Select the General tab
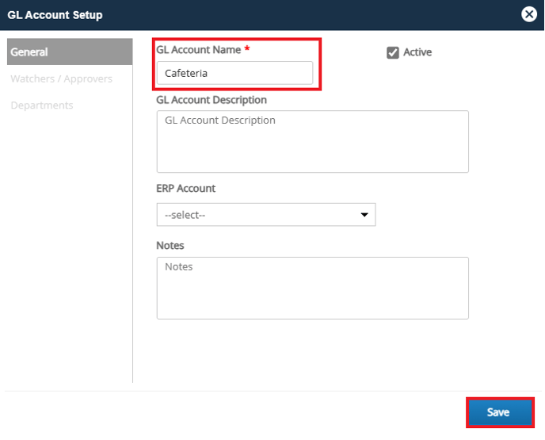Screen dimensions: 545x440 70,52
